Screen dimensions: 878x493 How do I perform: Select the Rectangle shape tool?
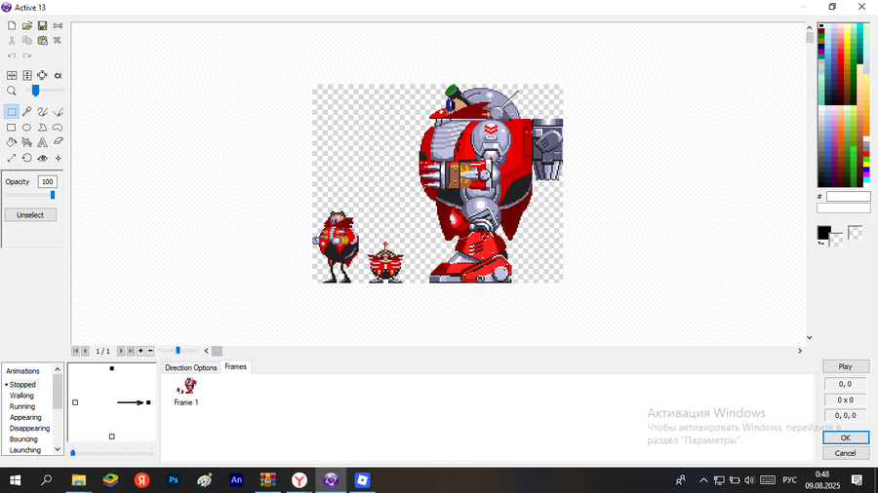(11, 128)
